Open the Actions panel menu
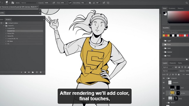 coord(44,19)
